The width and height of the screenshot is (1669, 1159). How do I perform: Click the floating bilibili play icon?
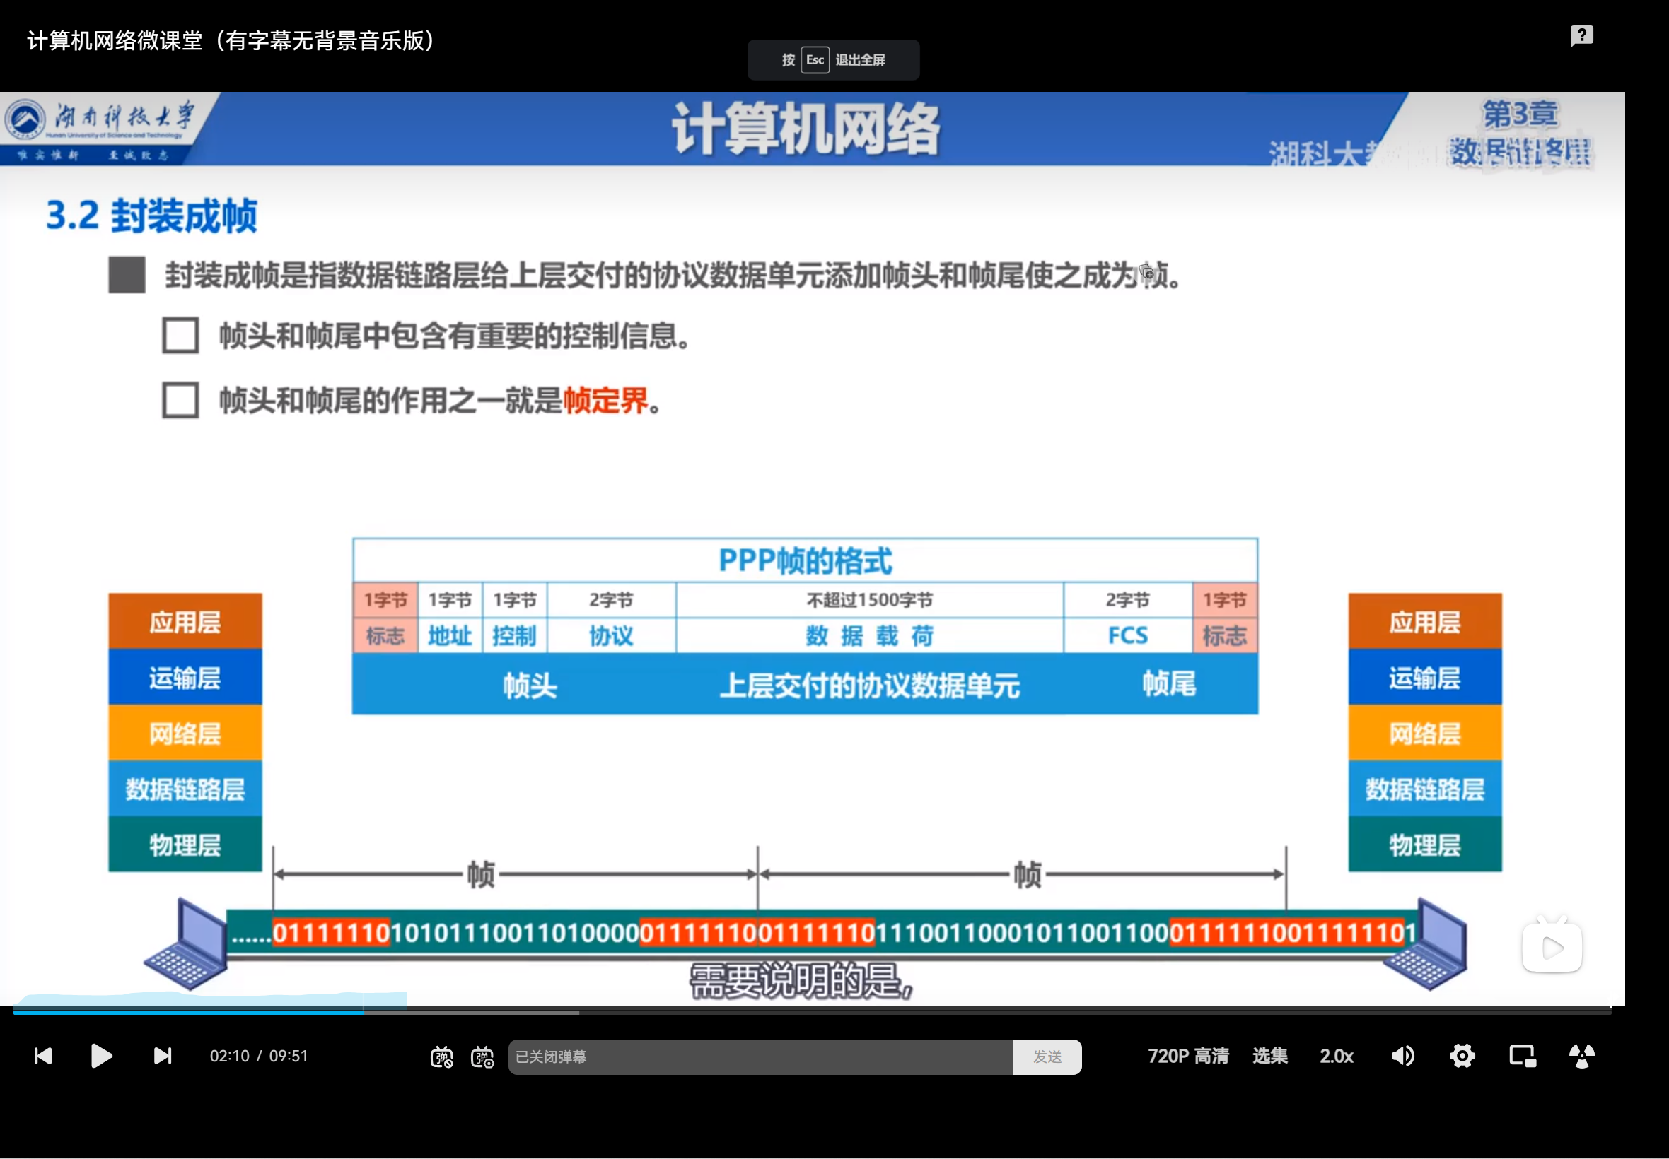click(1552, 947)
